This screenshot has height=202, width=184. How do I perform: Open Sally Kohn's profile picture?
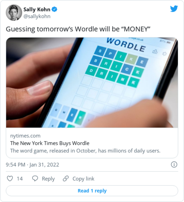pos(14,13)
